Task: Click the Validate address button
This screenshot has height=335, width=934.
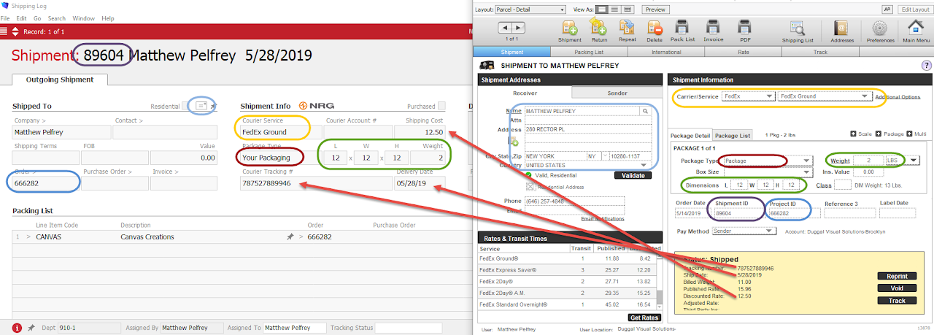Action: click(634, 175)
